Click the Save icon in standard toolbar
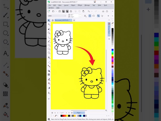This screenshot has width=161, height=121. 60,11
